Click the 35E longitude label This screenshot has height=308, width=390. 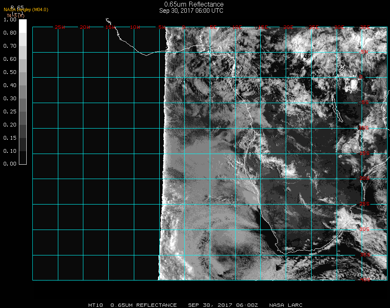365,27
